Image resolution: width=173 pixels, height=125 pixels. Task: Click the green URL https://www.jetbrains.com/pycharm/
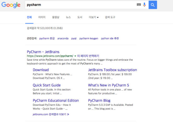tap(50, 56)
